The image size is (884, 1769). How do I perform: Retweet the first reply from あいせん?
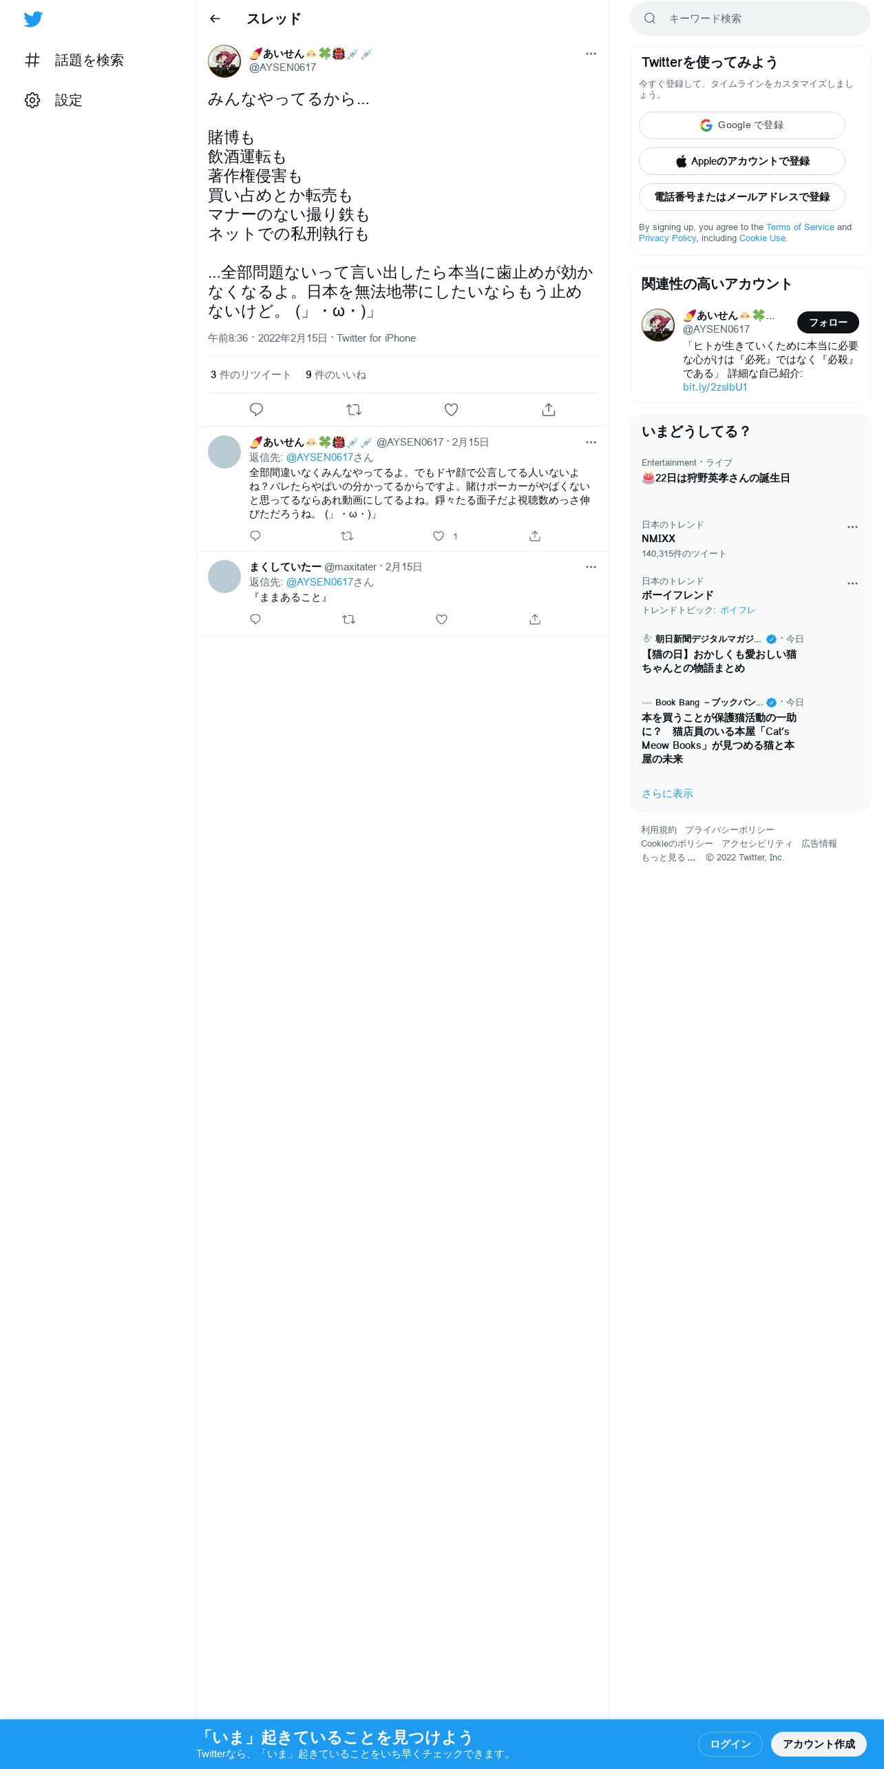[348, 536]
